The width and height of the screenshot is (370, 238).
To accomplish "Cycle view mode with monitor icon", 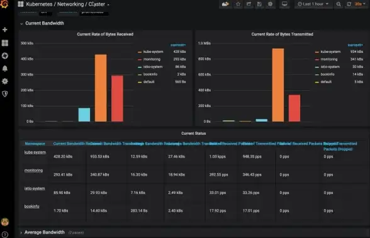I will point(284,4).
